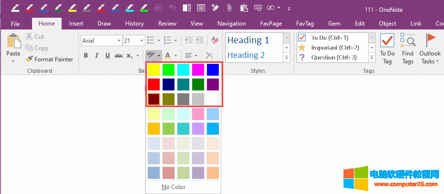Dock OneNote to desktop icon
The height and width of the screenshot is (194, 444).
(x=187, y=8)
